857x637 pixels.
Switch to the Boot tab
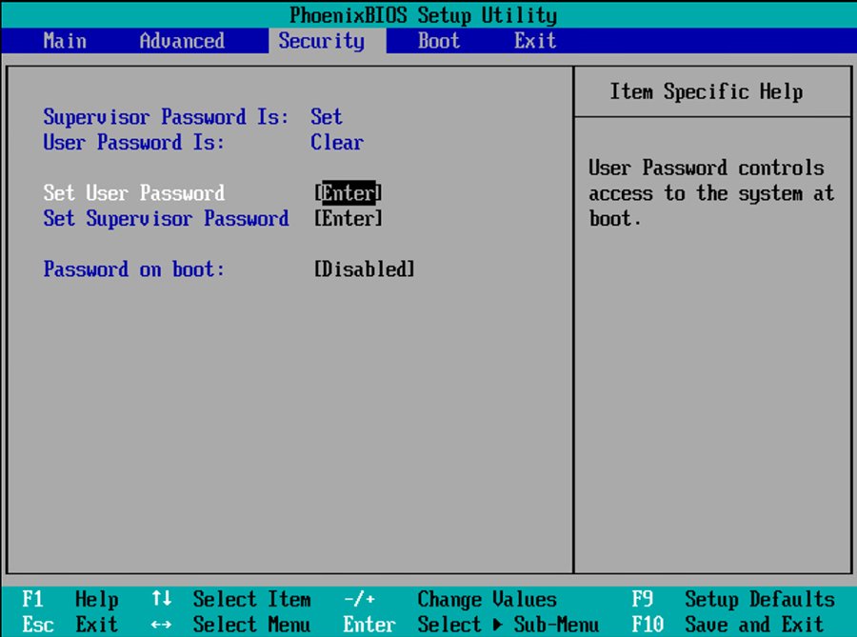(438, 41)
